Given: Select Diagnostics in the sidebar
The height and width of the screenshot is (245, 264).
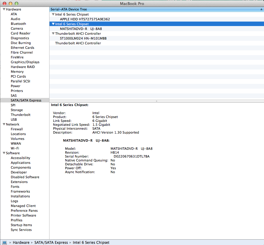Looking at the screenshot, I should pyautogui.click(x=20, y=38).
